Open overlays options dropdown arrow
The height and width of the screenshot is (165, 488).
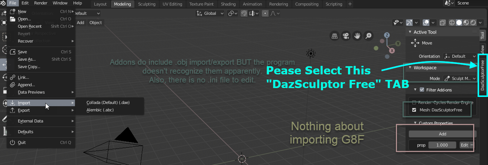pos(433,23)
